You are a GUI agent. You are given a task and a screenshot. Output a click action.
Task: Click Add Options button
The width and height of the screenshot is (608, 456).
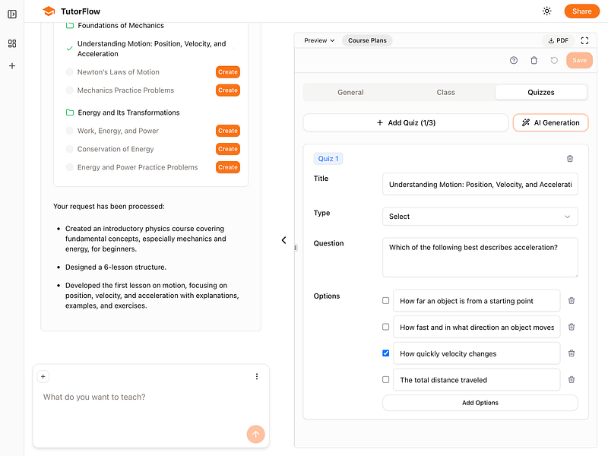(480, 403)
